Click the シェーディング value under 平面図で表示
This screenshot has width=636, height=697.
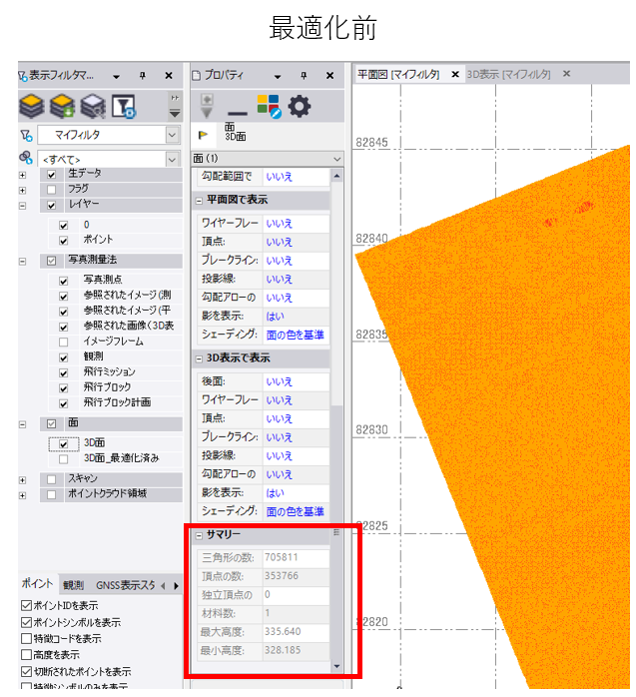click(x=294, y=335)
